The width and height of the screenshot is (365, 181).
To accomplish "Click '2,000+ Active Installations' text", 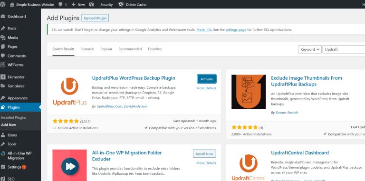I will point(251,134).
